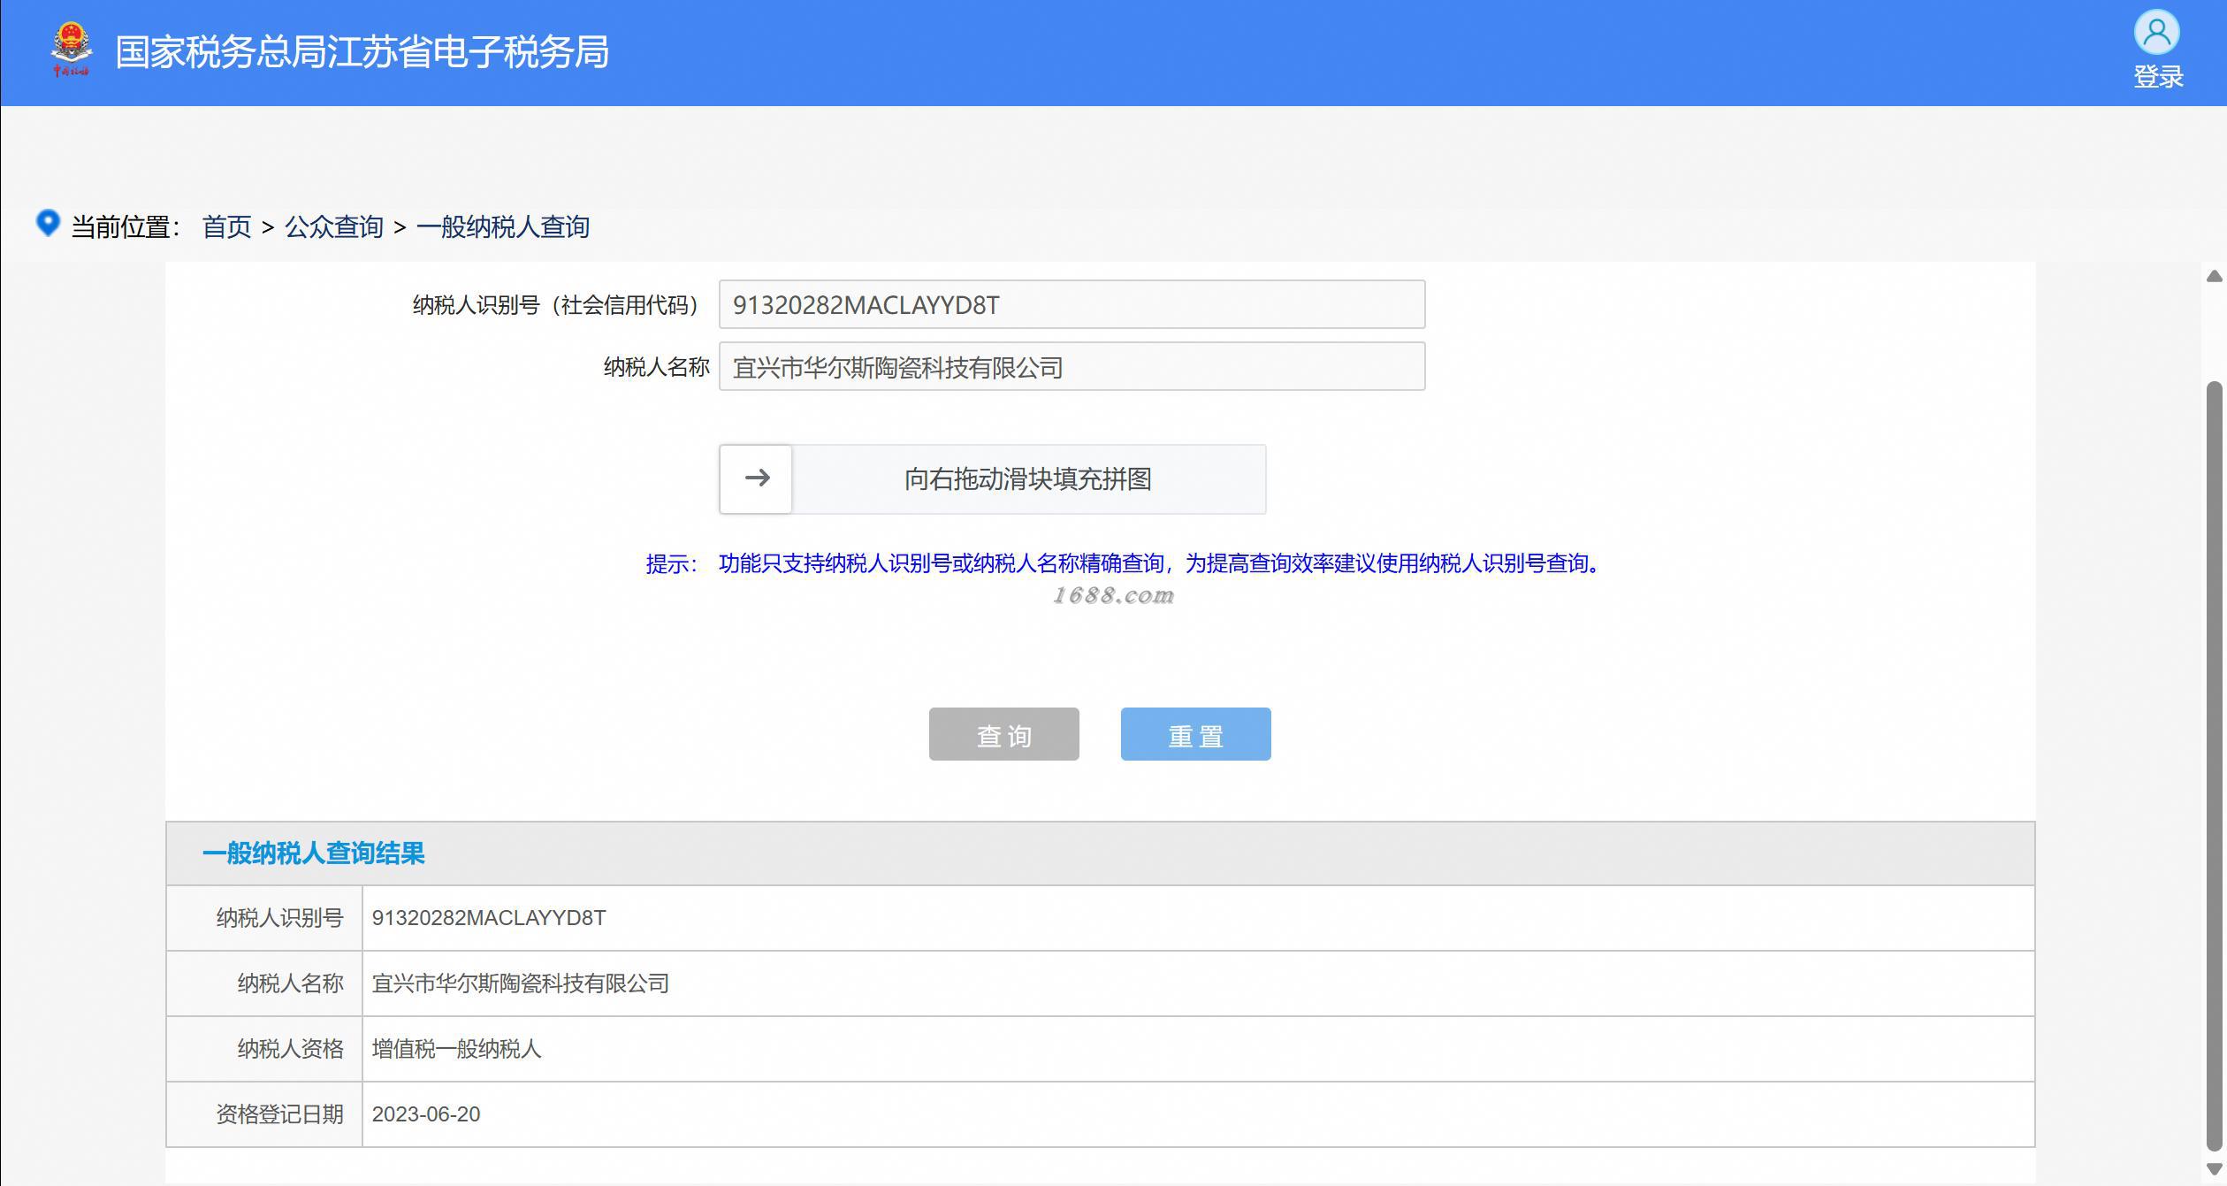Click the scrollbar down arrow
Image resolution: width=2227 pixels, height=1186 pixels.
pos(2214,1169)
